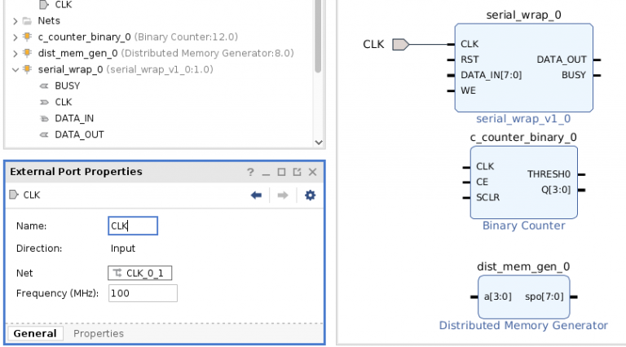Select the General tab
626x347 pixels.
tap(35, 333)
